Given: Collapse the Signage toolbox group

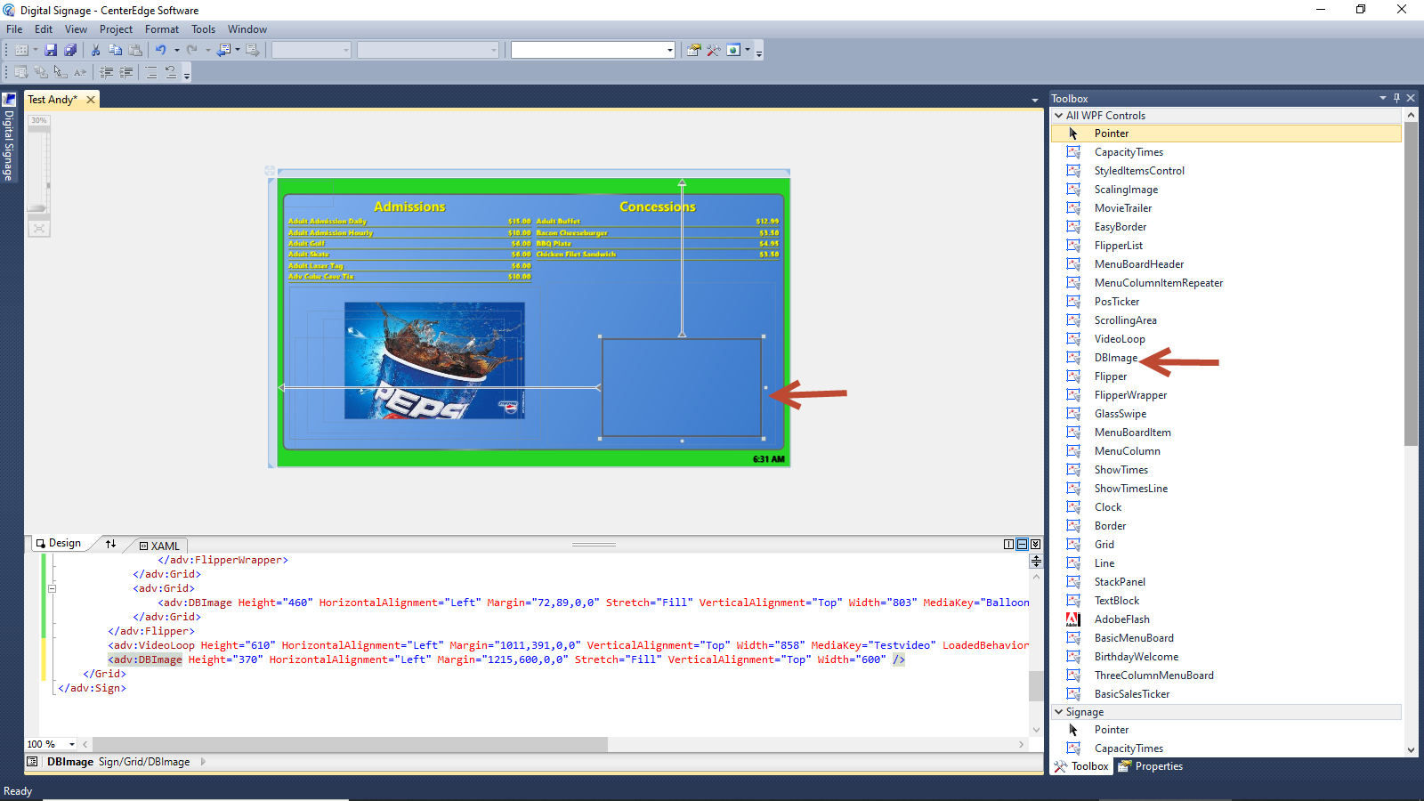Looking at the screenshot, I should pyautogui.click(x=1058, y=712).
